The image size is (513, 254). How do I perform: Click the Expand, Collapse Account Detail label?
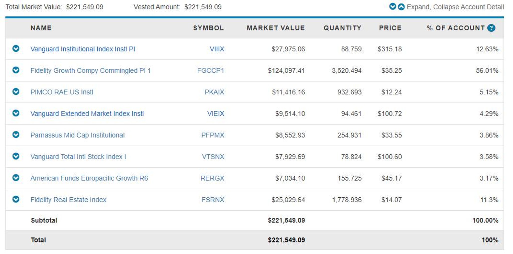tap(455, 7)
